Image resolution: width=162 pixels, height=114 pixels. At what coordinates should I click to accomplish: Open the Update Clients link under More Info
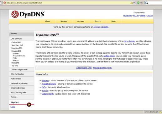[48, 94]
